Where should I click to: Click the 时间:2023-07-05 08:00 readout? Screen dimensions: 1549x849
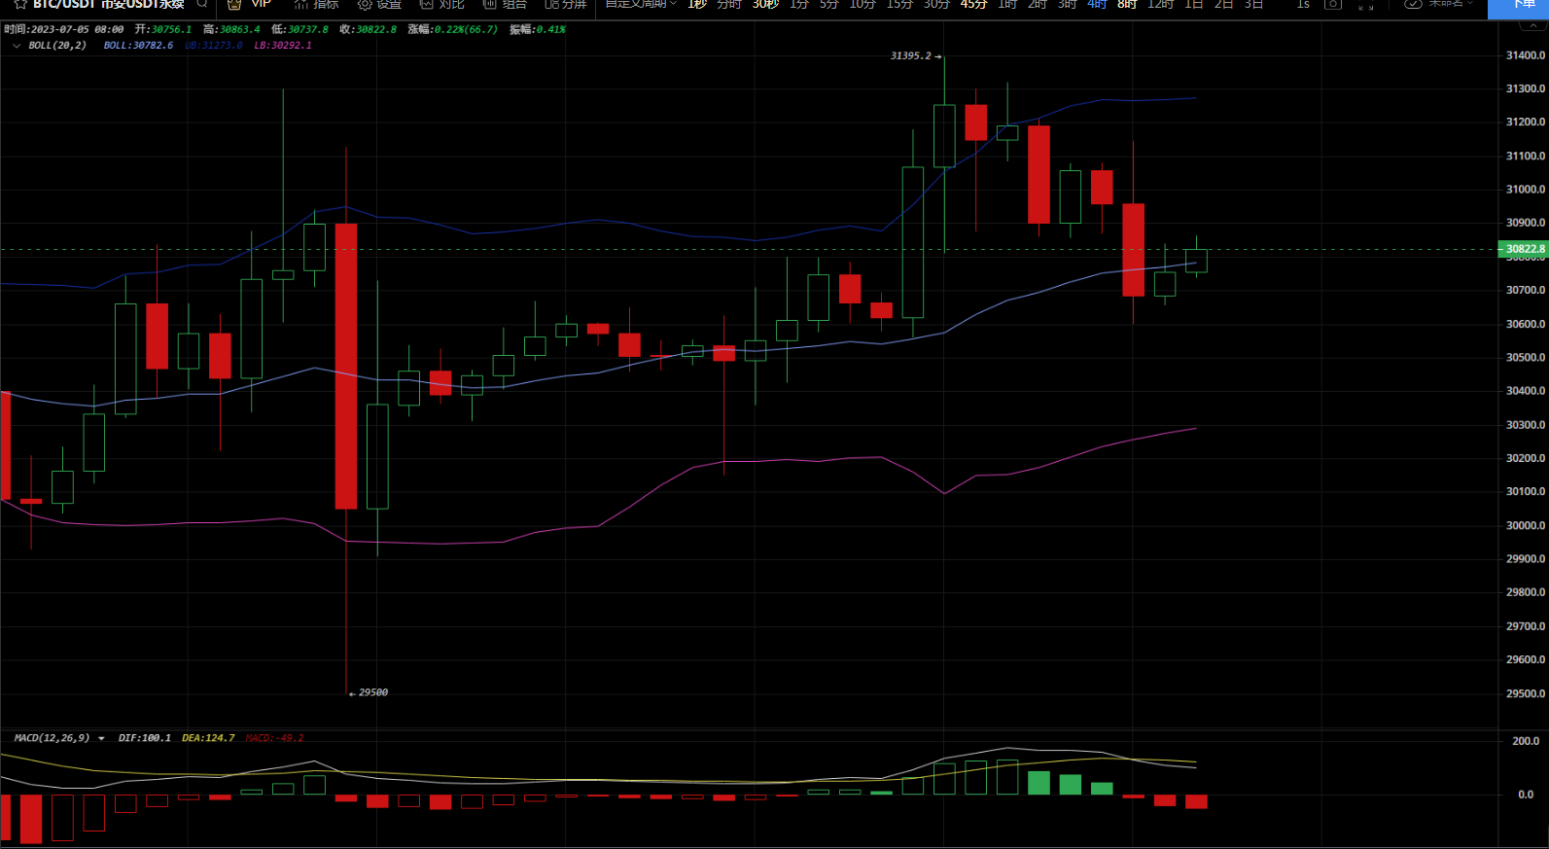(x=64, y=29)
